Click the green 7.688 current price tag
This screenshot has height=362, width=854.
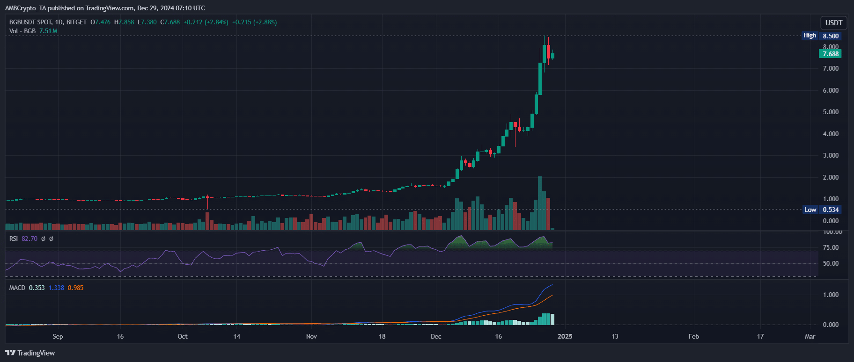830,54
